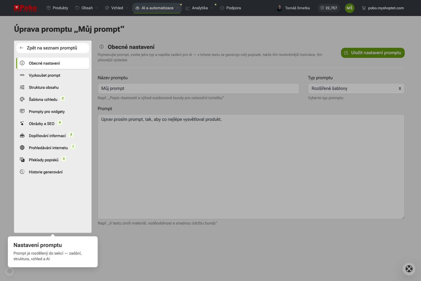The image size is (421, 281).
Task: Open the help lifebuoy button
Action: (x=409, y=269)
